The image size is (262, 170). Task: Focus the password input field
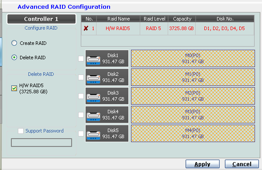pos(41,143)
